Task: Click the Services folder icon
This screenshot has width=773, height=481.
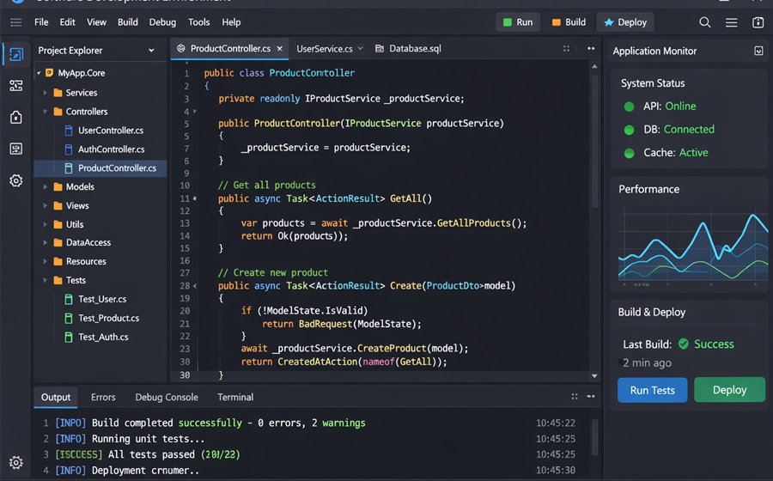Action: pyautogui.click(x=58, y=93)
